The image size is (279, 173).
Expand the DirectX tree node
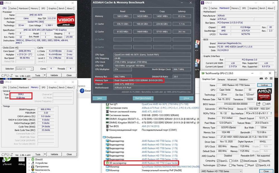(x=29, y=160)
